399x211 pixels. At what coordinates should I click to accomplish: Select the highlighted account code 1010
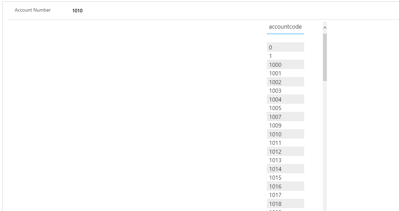coord(285,134)
